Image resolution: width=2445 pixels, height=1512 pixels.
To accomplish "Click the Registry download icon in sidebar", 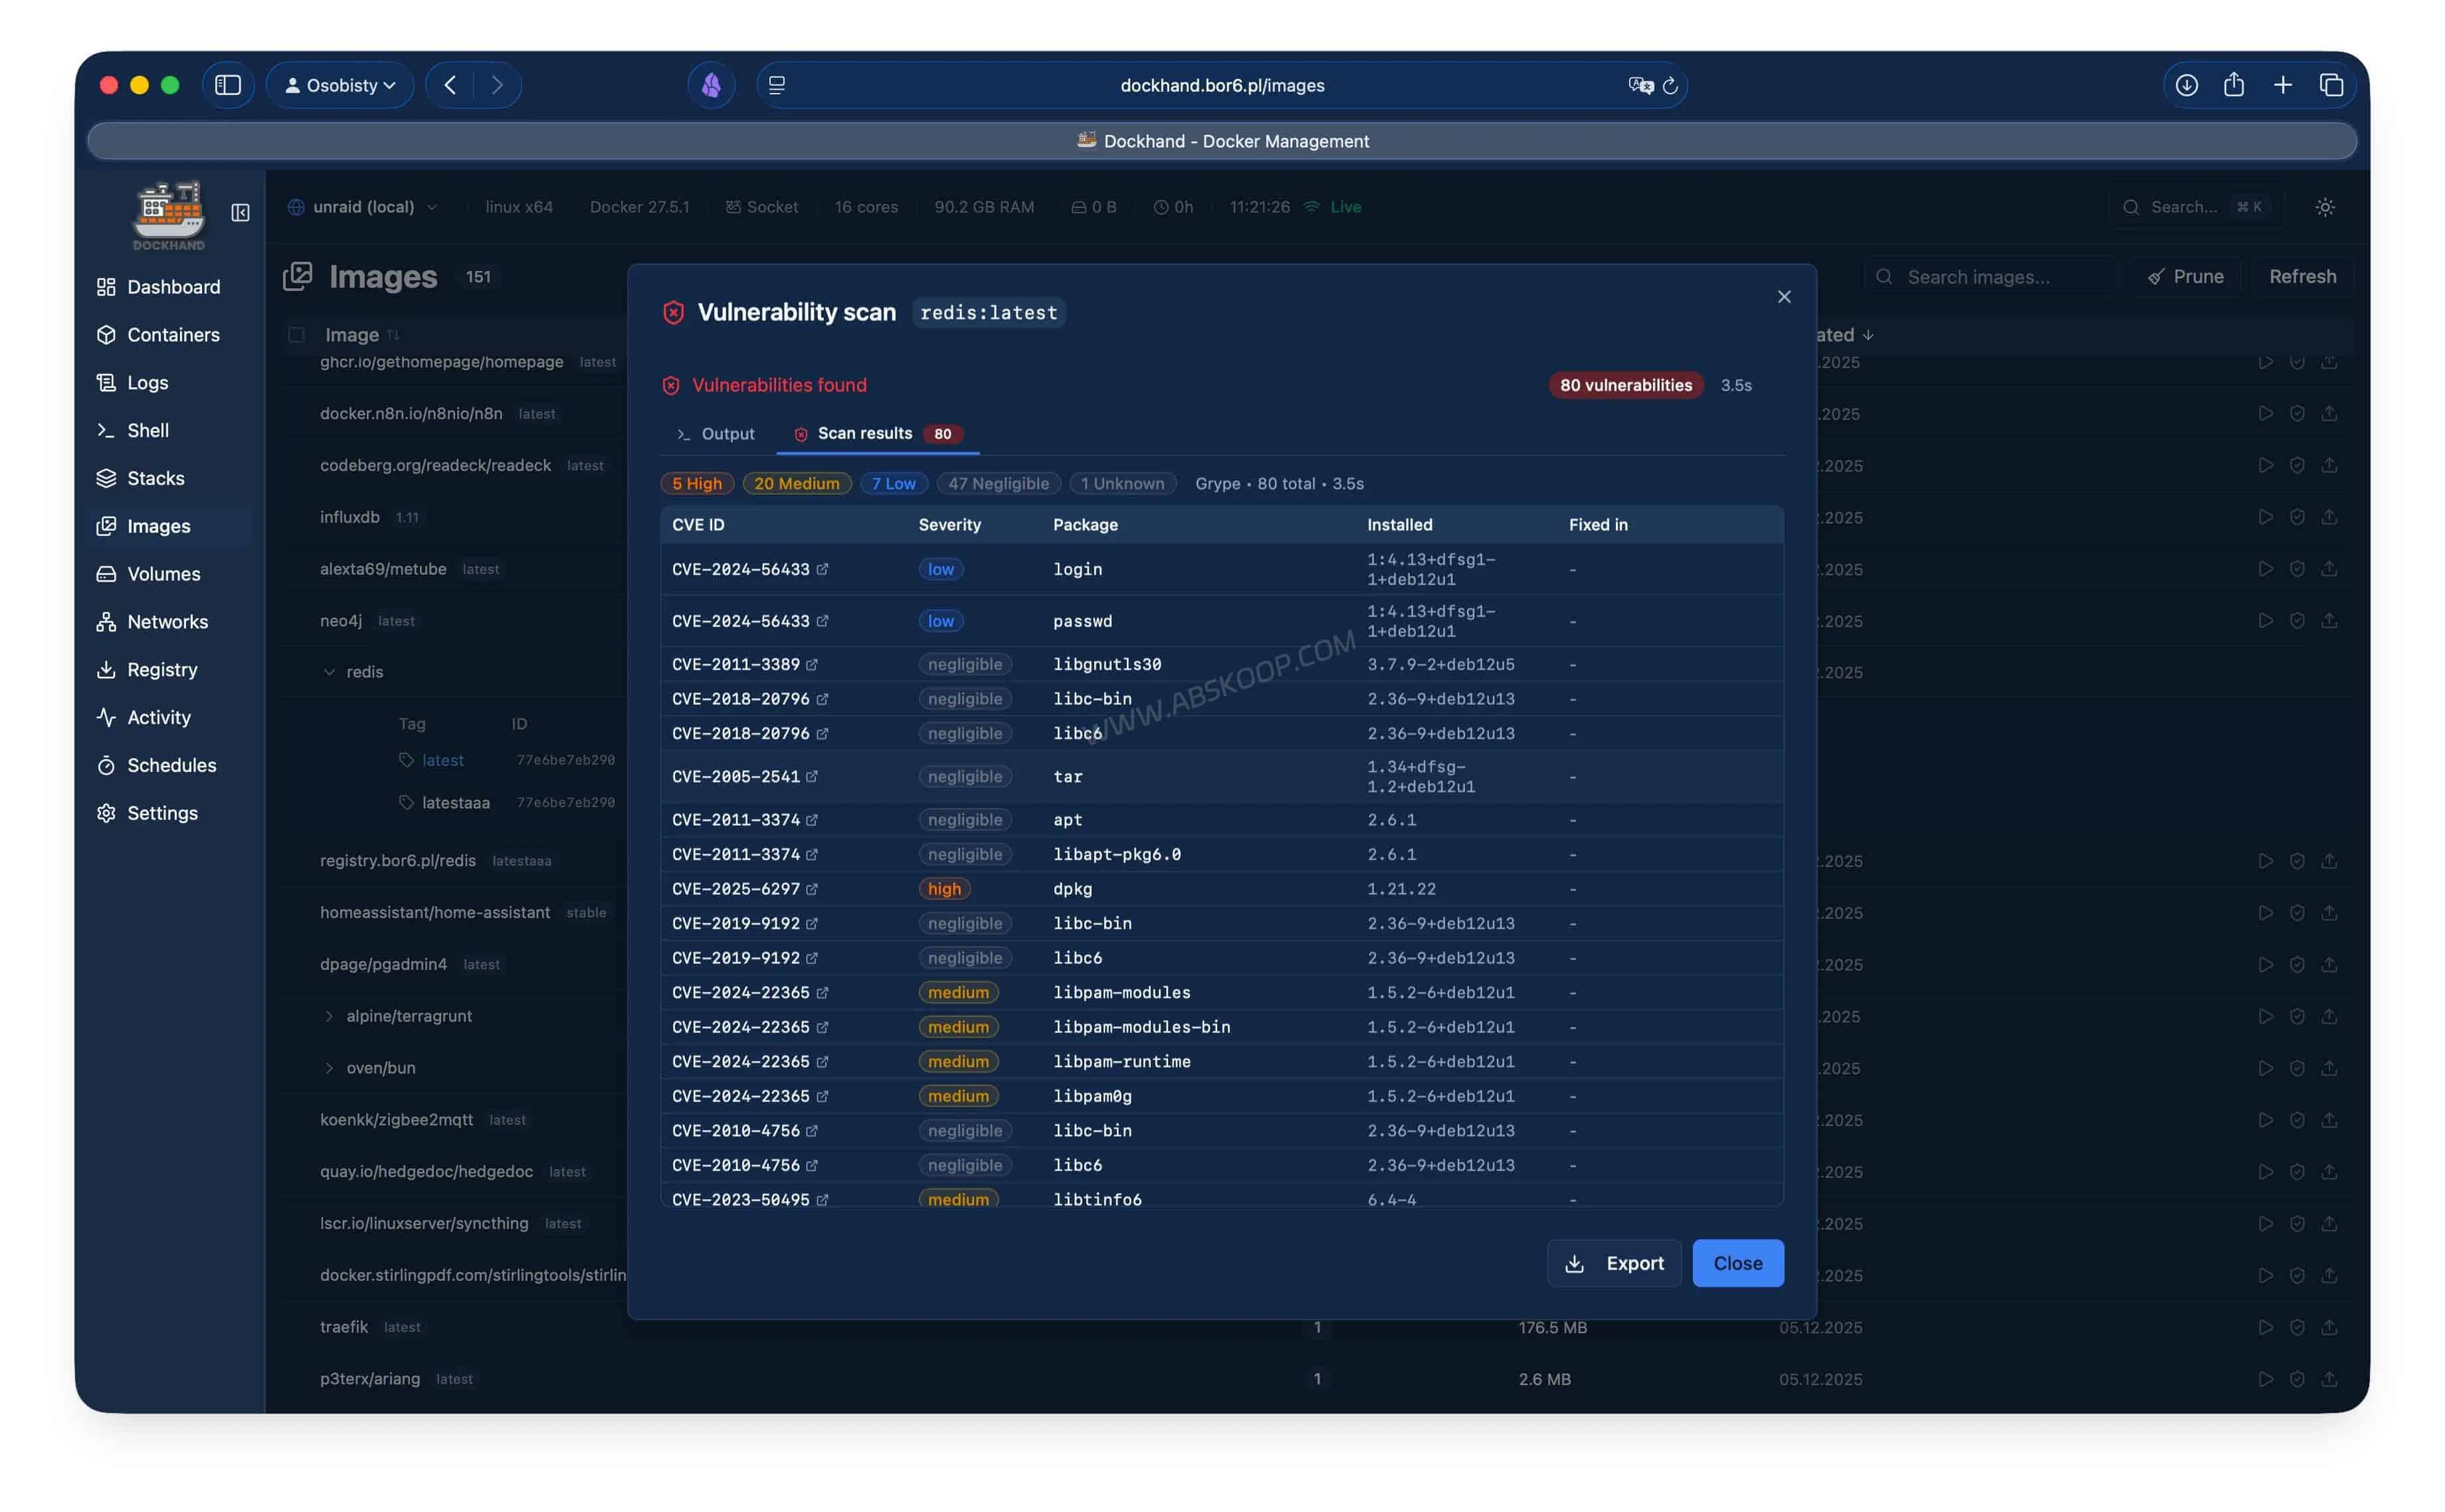I will pos(106,670).
